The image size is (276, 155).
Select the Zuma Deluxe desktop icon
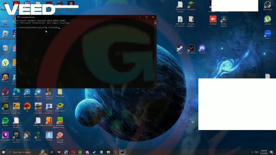pyautogui.click(x=49, y=122)
